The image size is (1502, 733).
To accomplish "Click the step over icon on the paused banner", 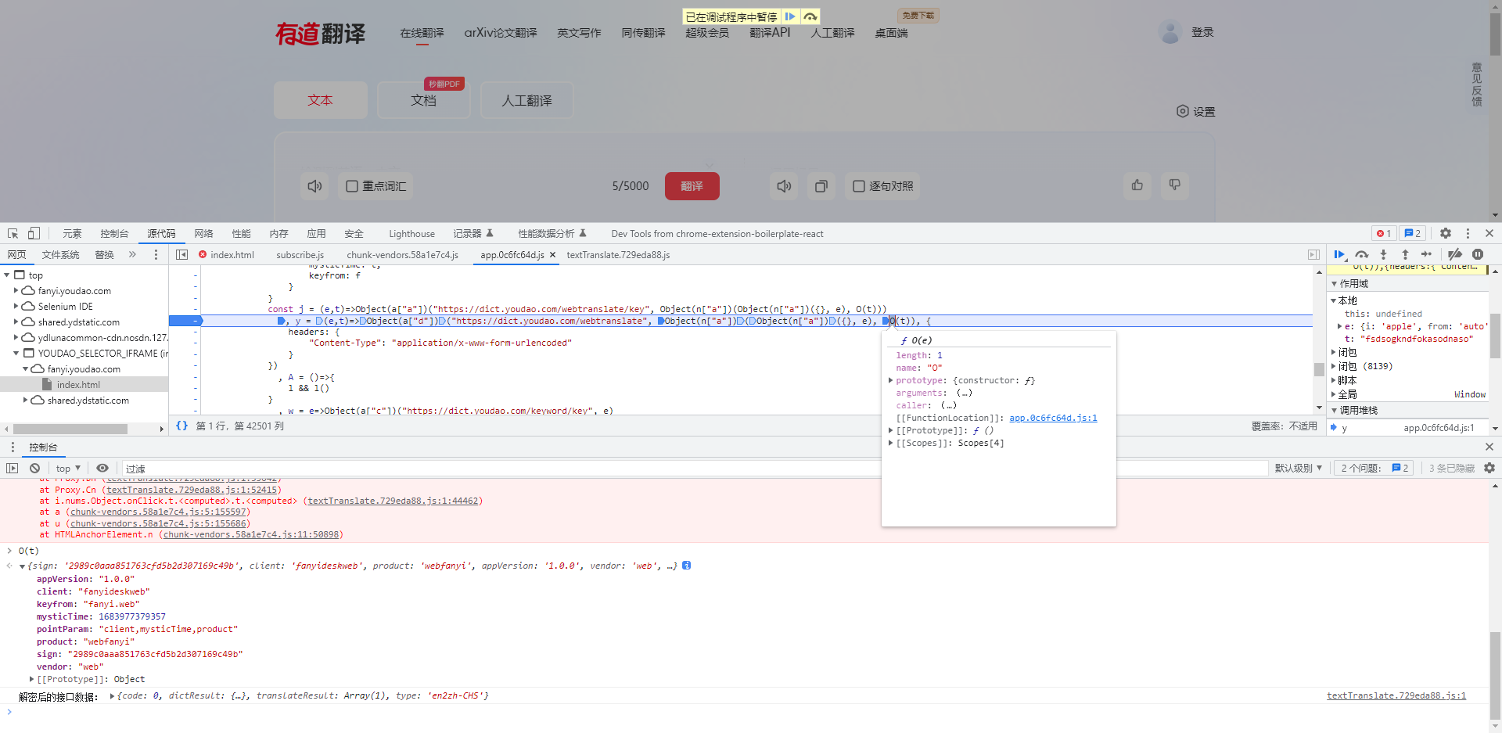I will click(810, 16).
